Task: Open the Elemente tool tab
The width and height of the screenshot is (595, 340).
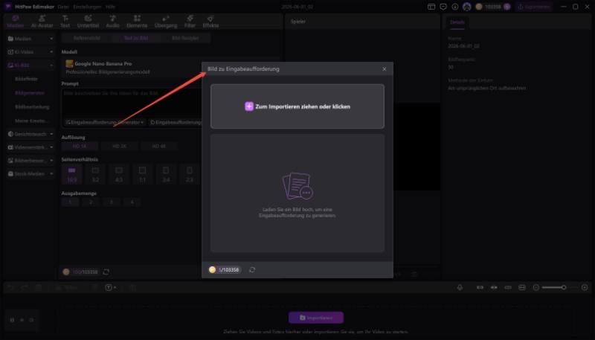Action: coord(137,22)
